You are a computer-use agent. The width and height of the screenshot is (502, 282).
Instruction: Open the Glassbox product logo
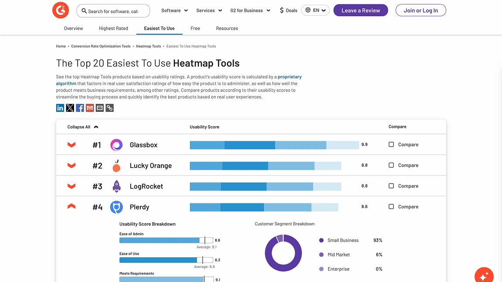tap(116, 145)
